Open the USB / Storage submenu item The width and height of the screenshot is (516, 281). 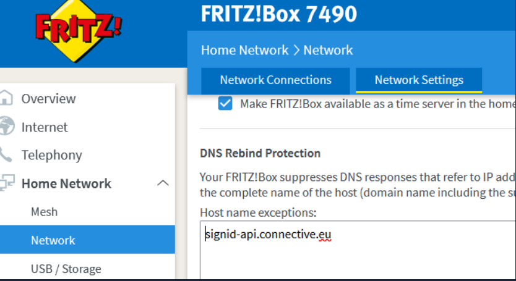66,269
